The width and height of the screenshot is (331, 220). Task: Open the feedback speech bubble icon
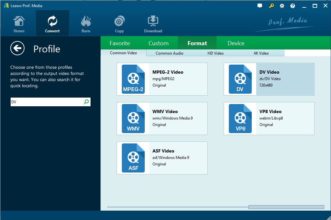(x=260, y=6)
